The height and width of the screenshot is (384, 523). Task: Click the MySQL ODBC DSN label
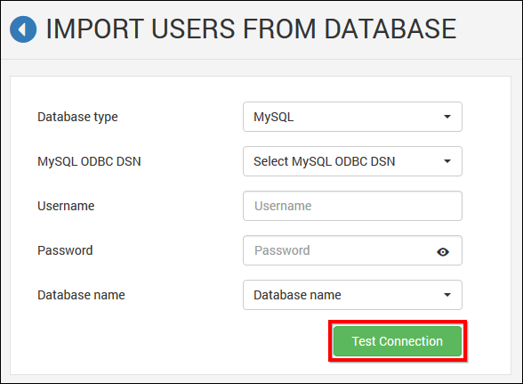89,161
